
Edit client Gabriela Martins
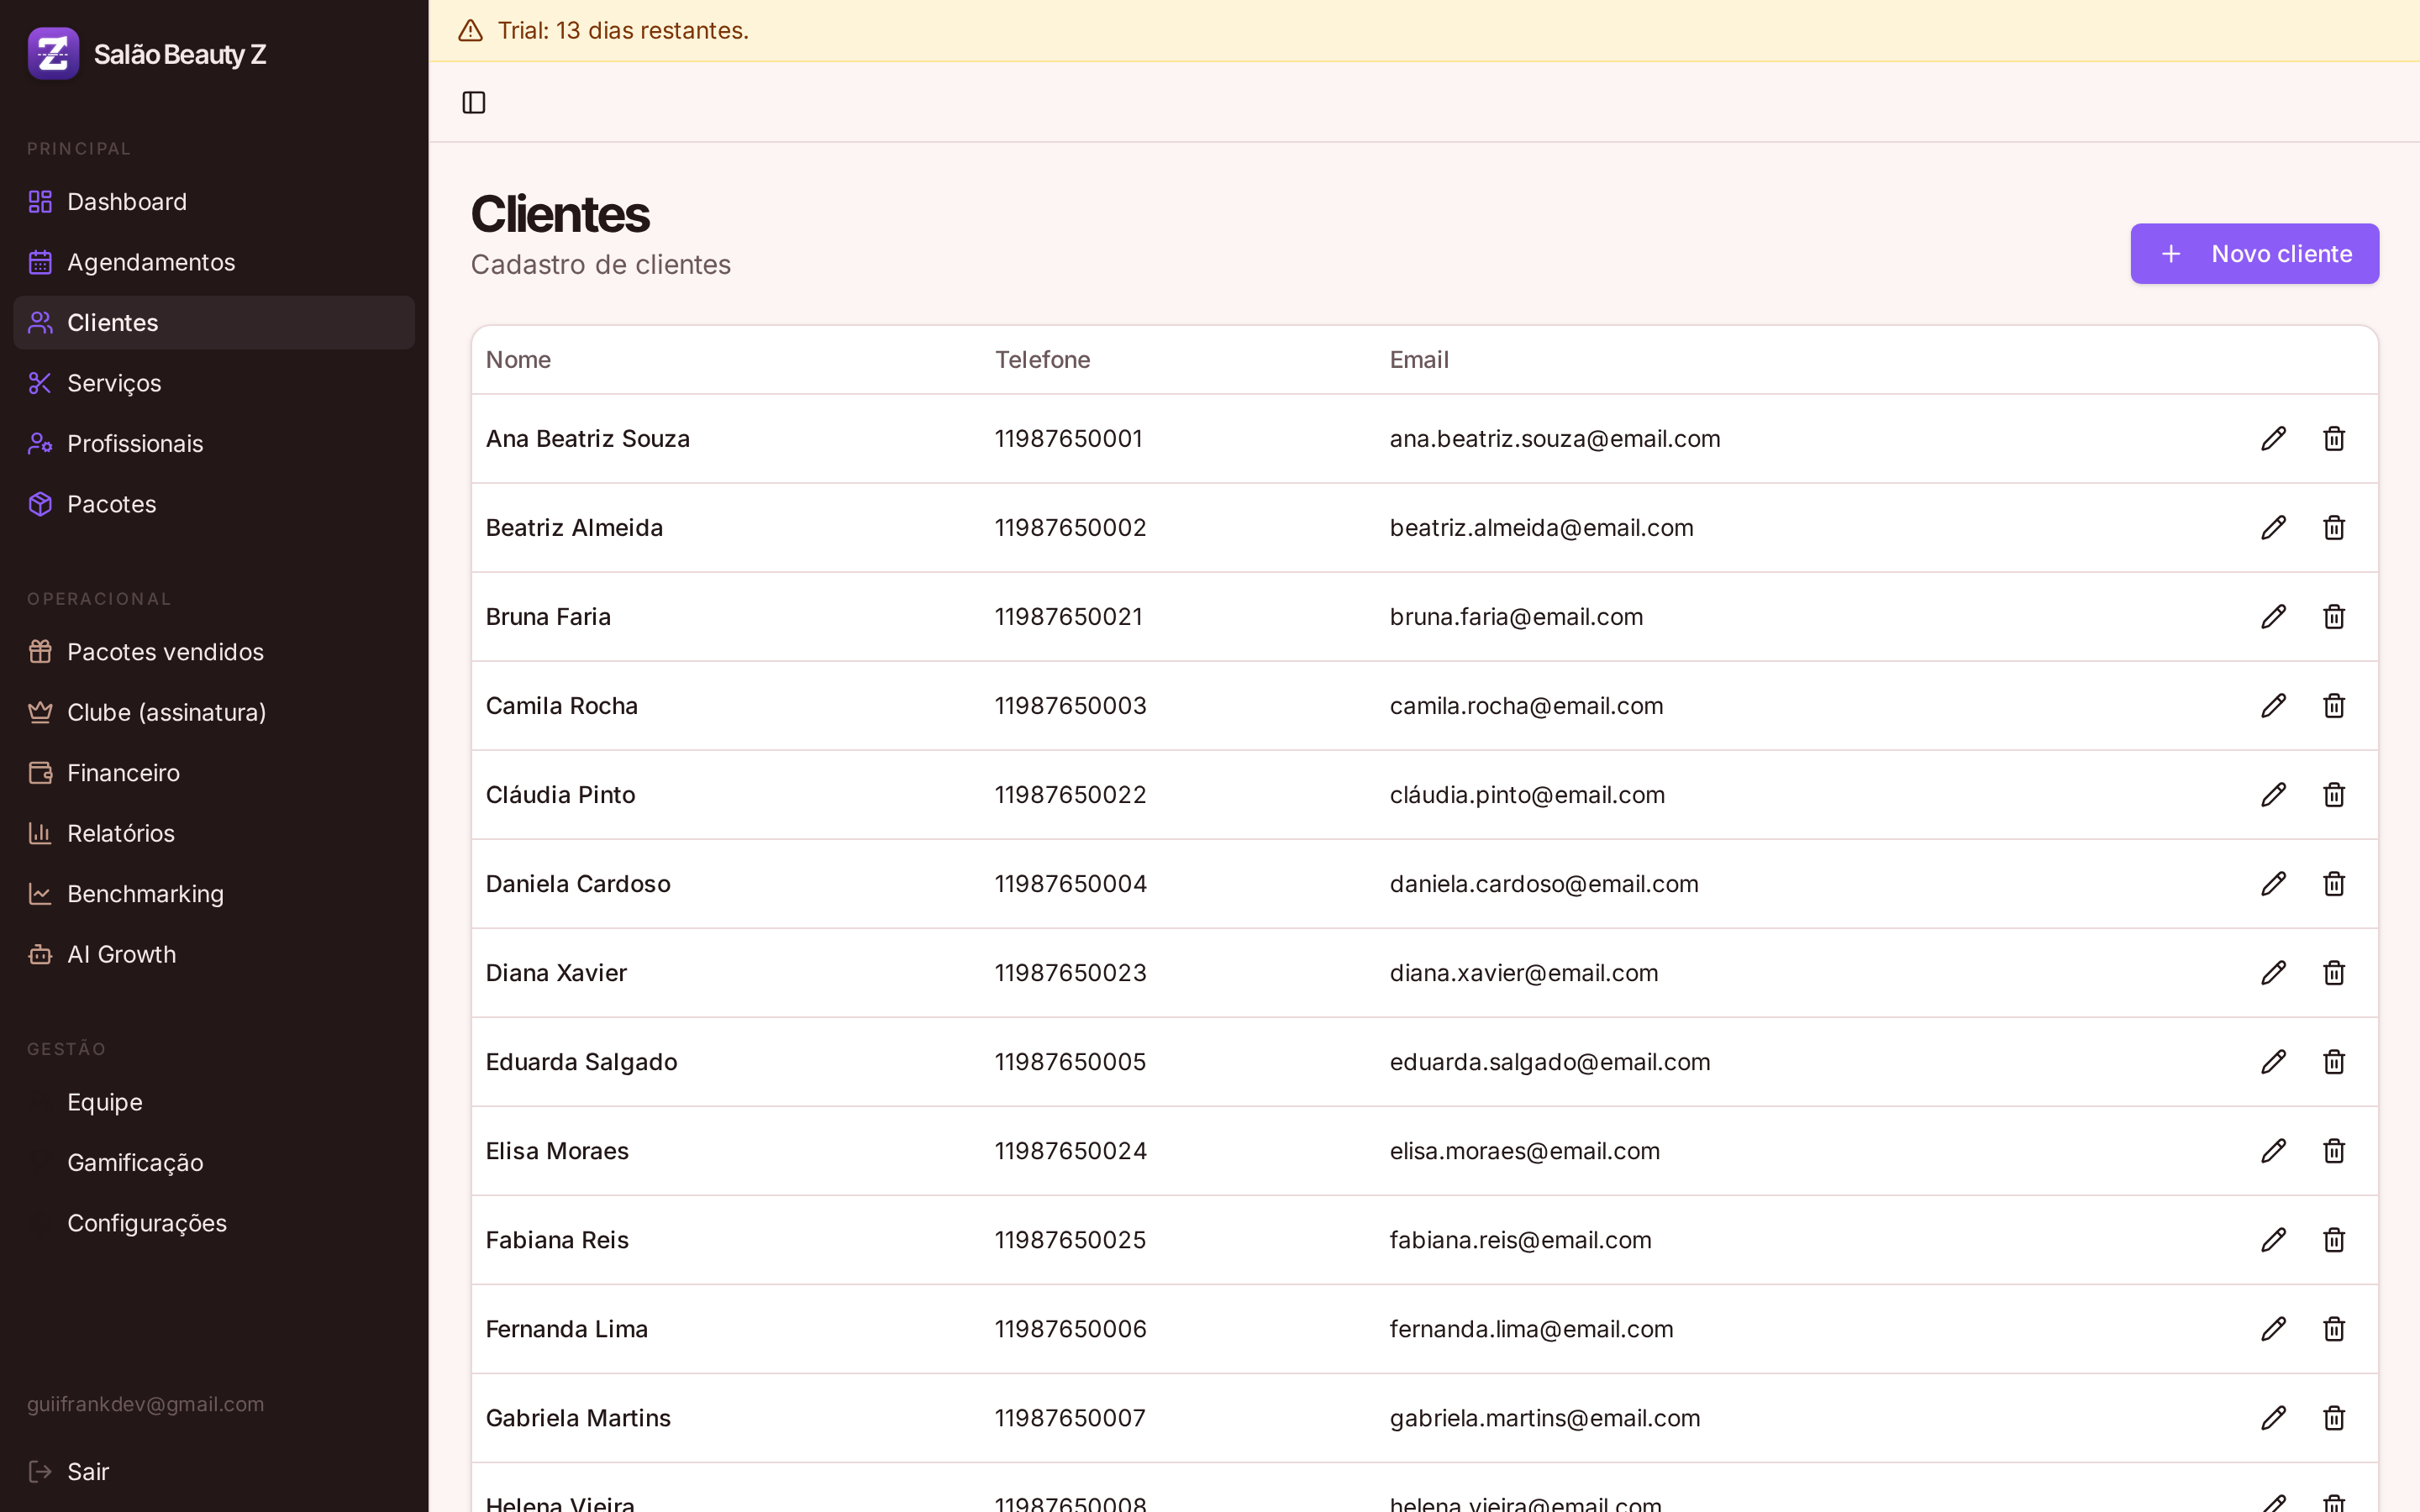(2273, 1417)
